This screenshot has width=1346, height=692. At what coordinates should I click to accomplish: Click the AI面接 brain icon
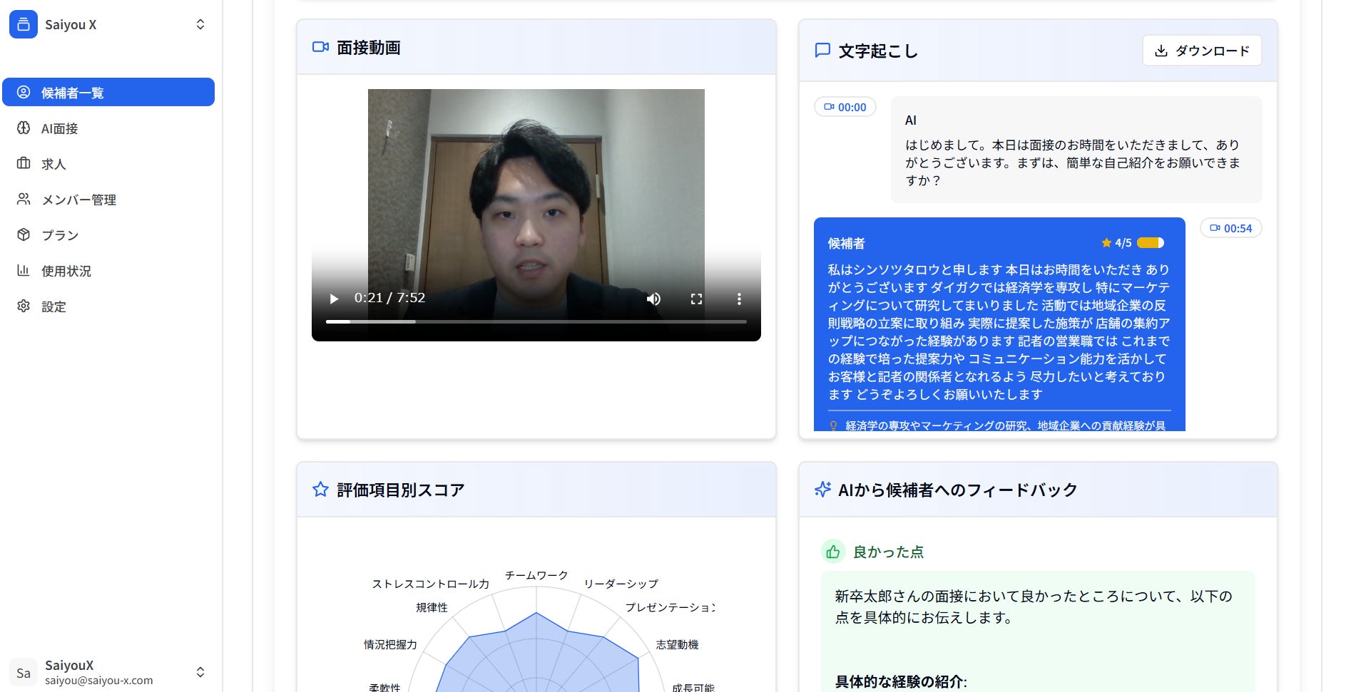point(24,128)
